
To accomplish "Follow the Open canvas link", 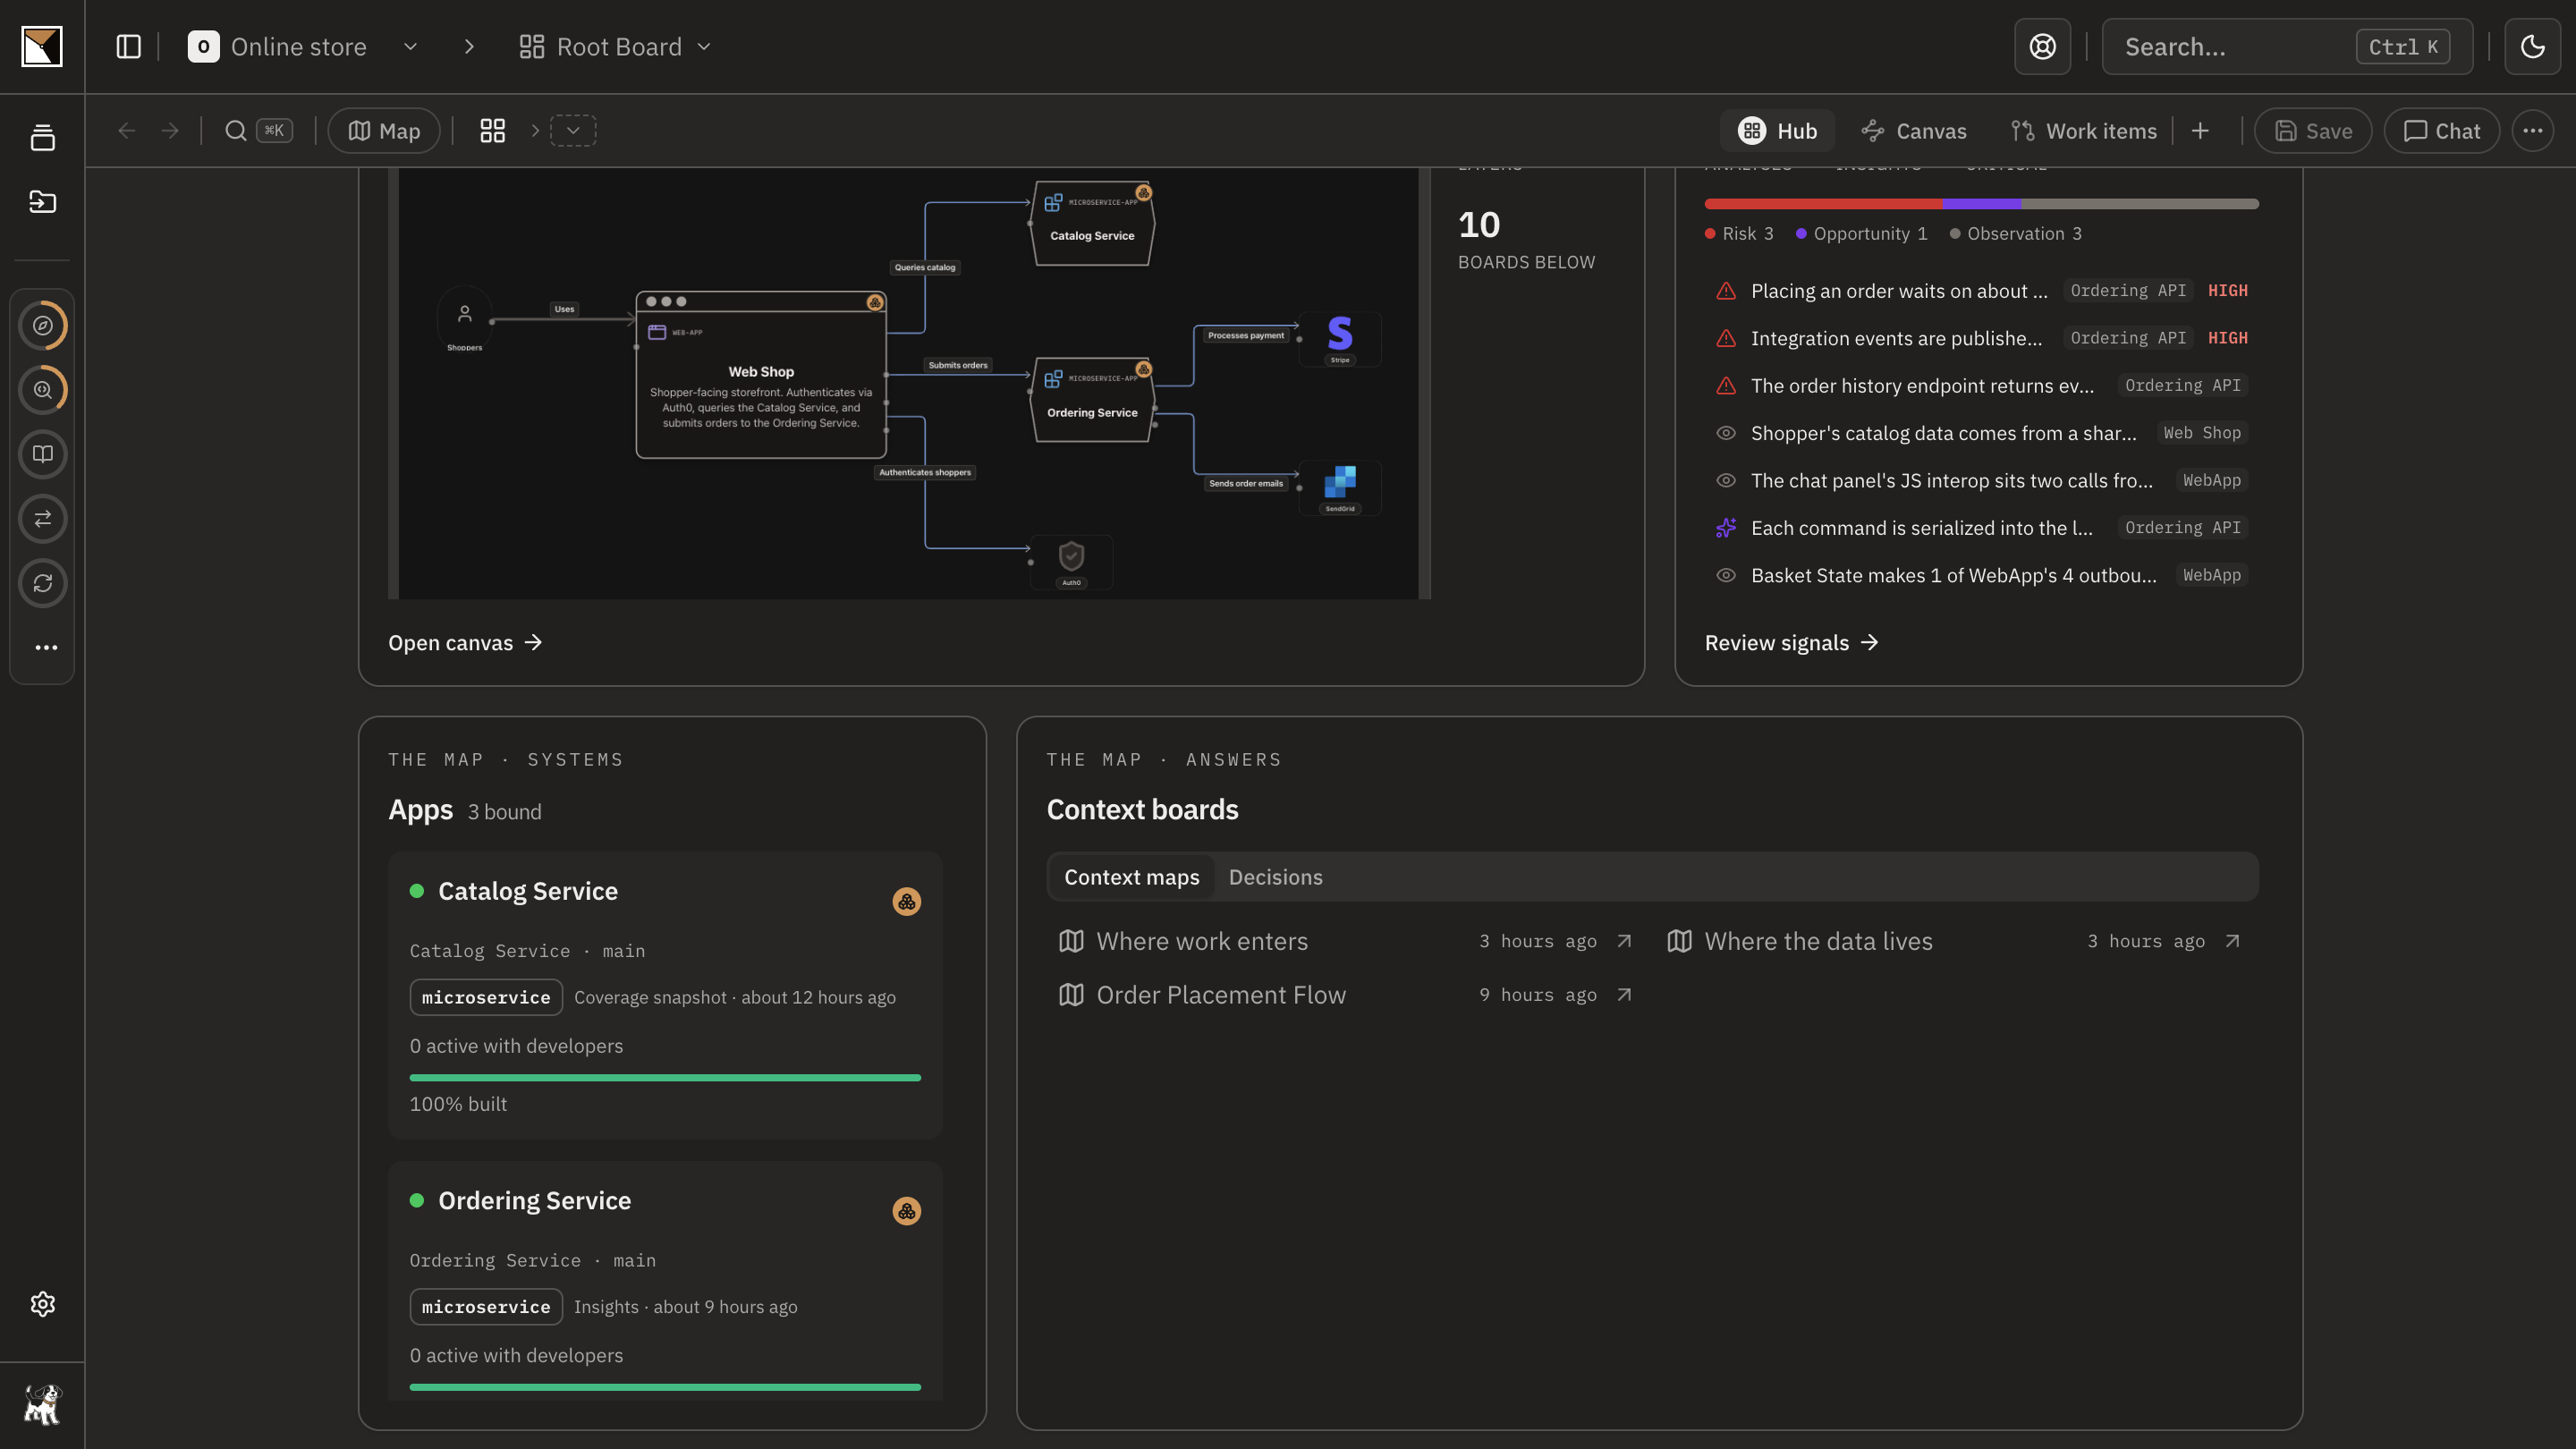I will point(465,643).
